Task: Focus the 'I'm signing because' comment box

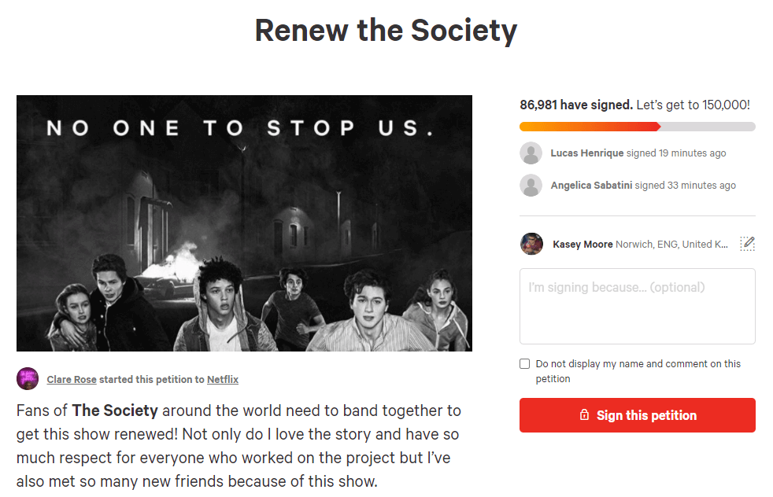Action: (637, 306)
